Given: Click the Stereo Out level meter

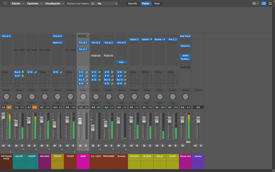Looking at the screenshot, I should click(189, 126).
